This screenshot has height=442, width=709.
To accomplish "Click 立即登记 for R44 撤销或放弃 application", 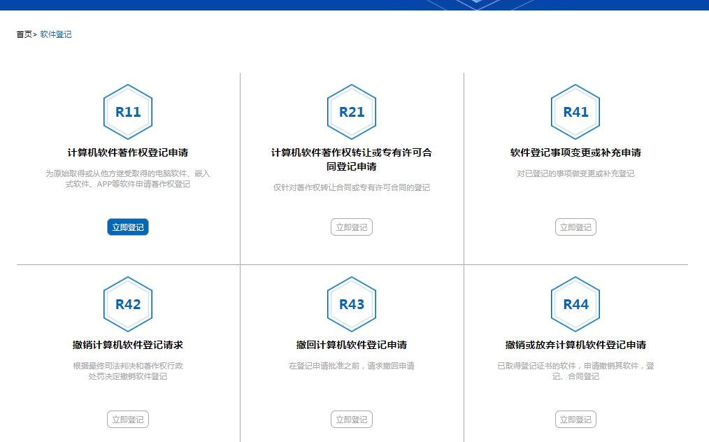I will pyautogui.click(x=575, y=419).
